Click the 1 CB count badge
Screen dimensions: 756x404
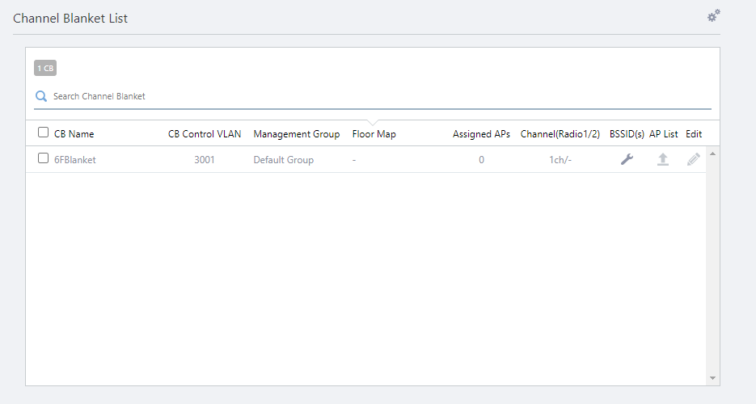click(45, 69)
